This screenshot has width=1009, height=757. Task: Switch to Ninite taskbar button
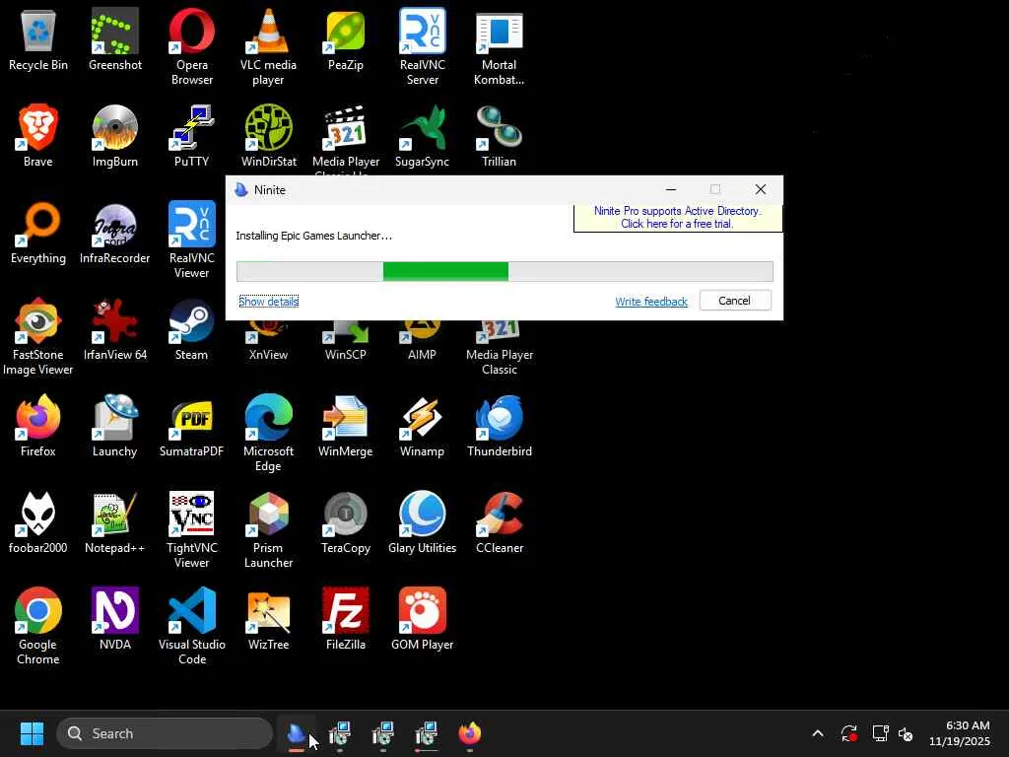coord(296,733)
